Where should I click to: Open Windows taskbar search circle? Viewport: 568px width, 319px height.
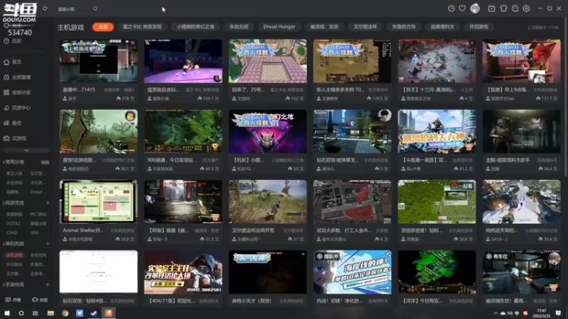21,313
